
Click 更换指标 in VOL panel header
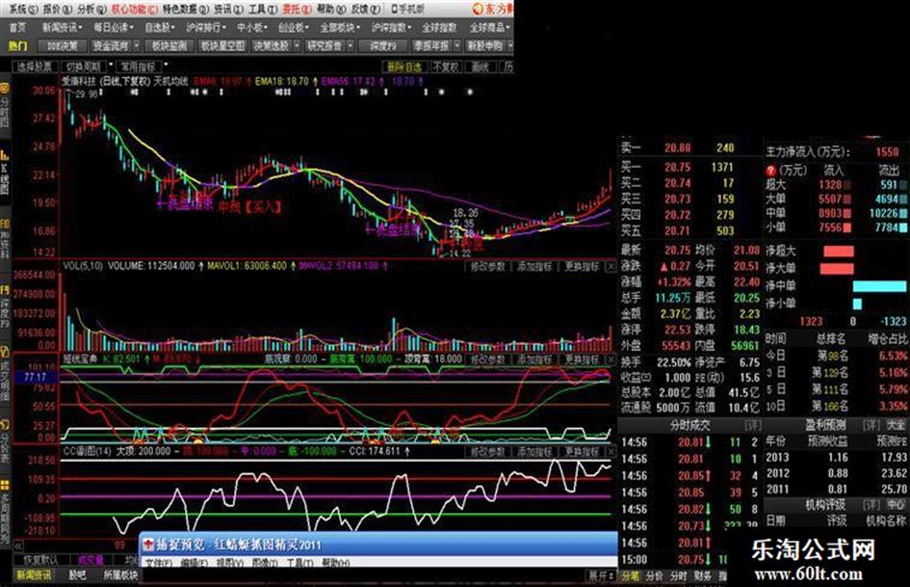[x=582, y=267]
